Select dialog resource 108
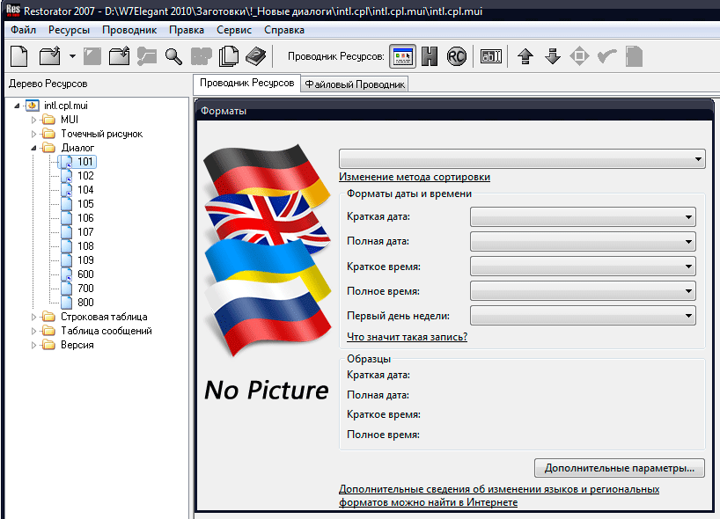This screenshot has height=519, width=720. pyautogui.click(x=85, y=246)
